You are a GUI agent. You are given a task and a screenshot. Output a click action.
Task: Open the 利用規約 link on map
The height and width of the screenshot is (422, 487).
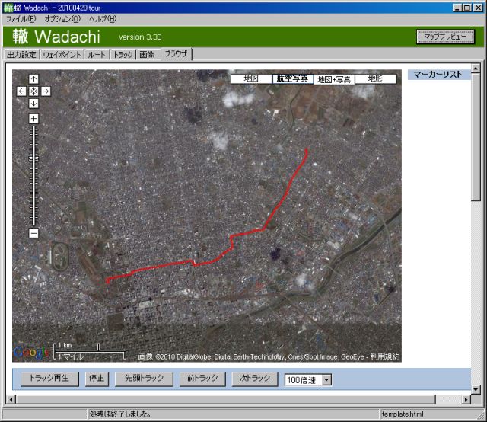(385, 357)
